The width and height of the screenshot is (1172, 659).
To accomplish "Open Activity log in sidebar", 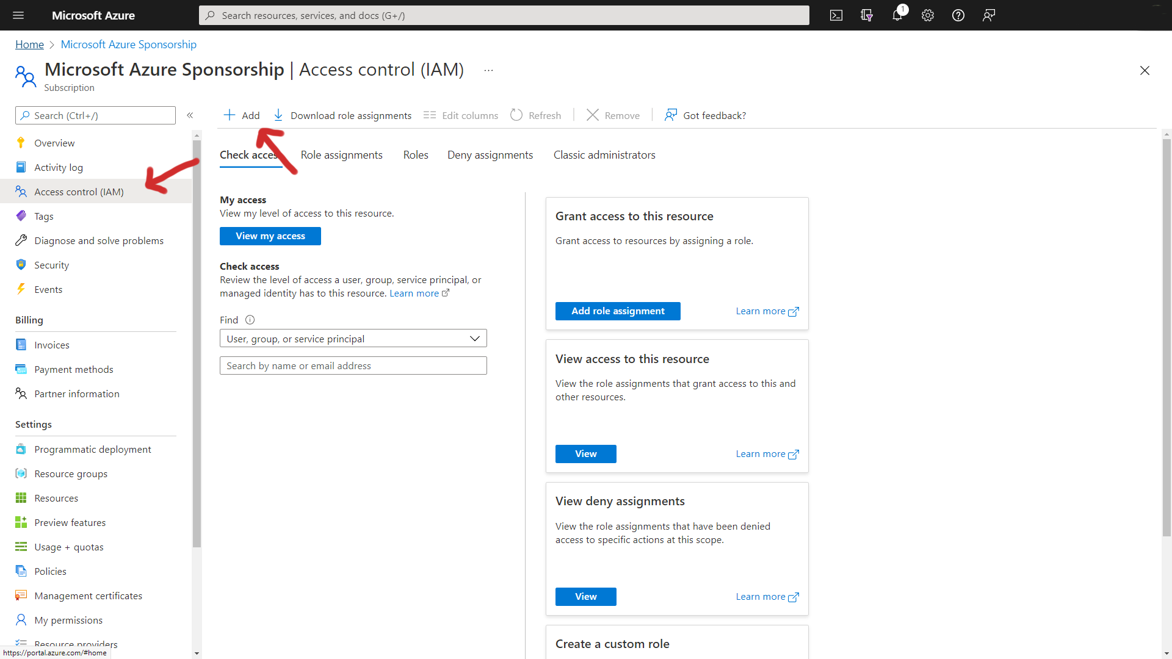I will pyautogui.click(x=96, y=167).
